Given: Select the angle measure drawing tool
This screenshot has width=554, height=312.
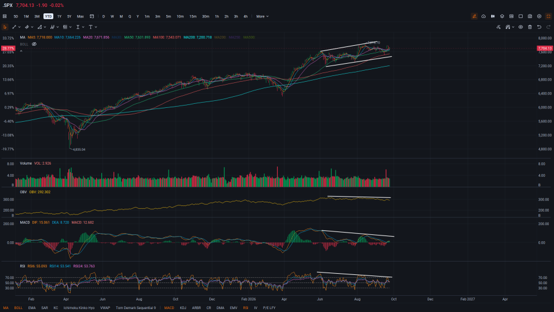Looking at the screenshot, I should pyautogui.click(x=39, y=27).
